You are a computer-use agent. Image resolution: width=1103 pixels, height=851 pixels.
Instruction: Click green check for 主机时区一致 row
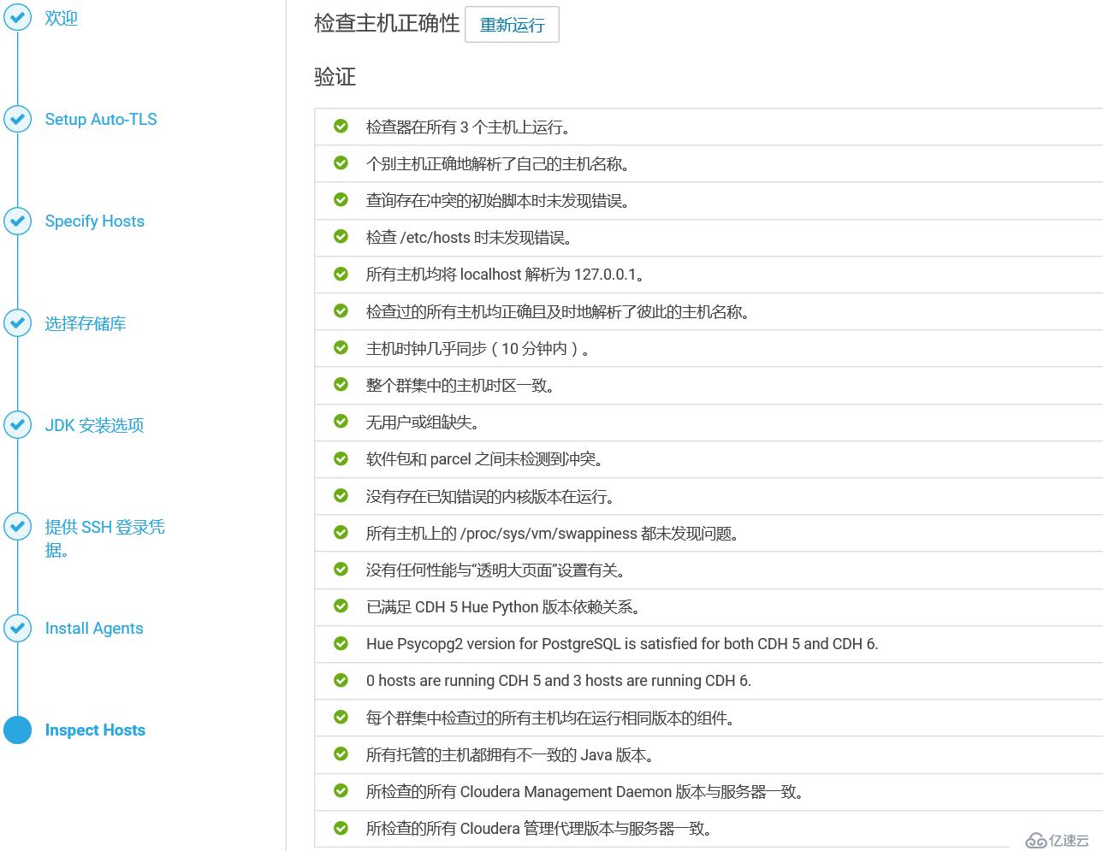[x=341, y=384]
